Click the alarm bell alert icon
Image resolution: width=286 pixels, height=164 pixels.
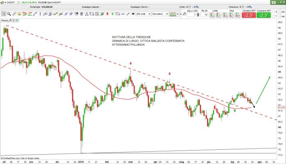pos(19,14)
